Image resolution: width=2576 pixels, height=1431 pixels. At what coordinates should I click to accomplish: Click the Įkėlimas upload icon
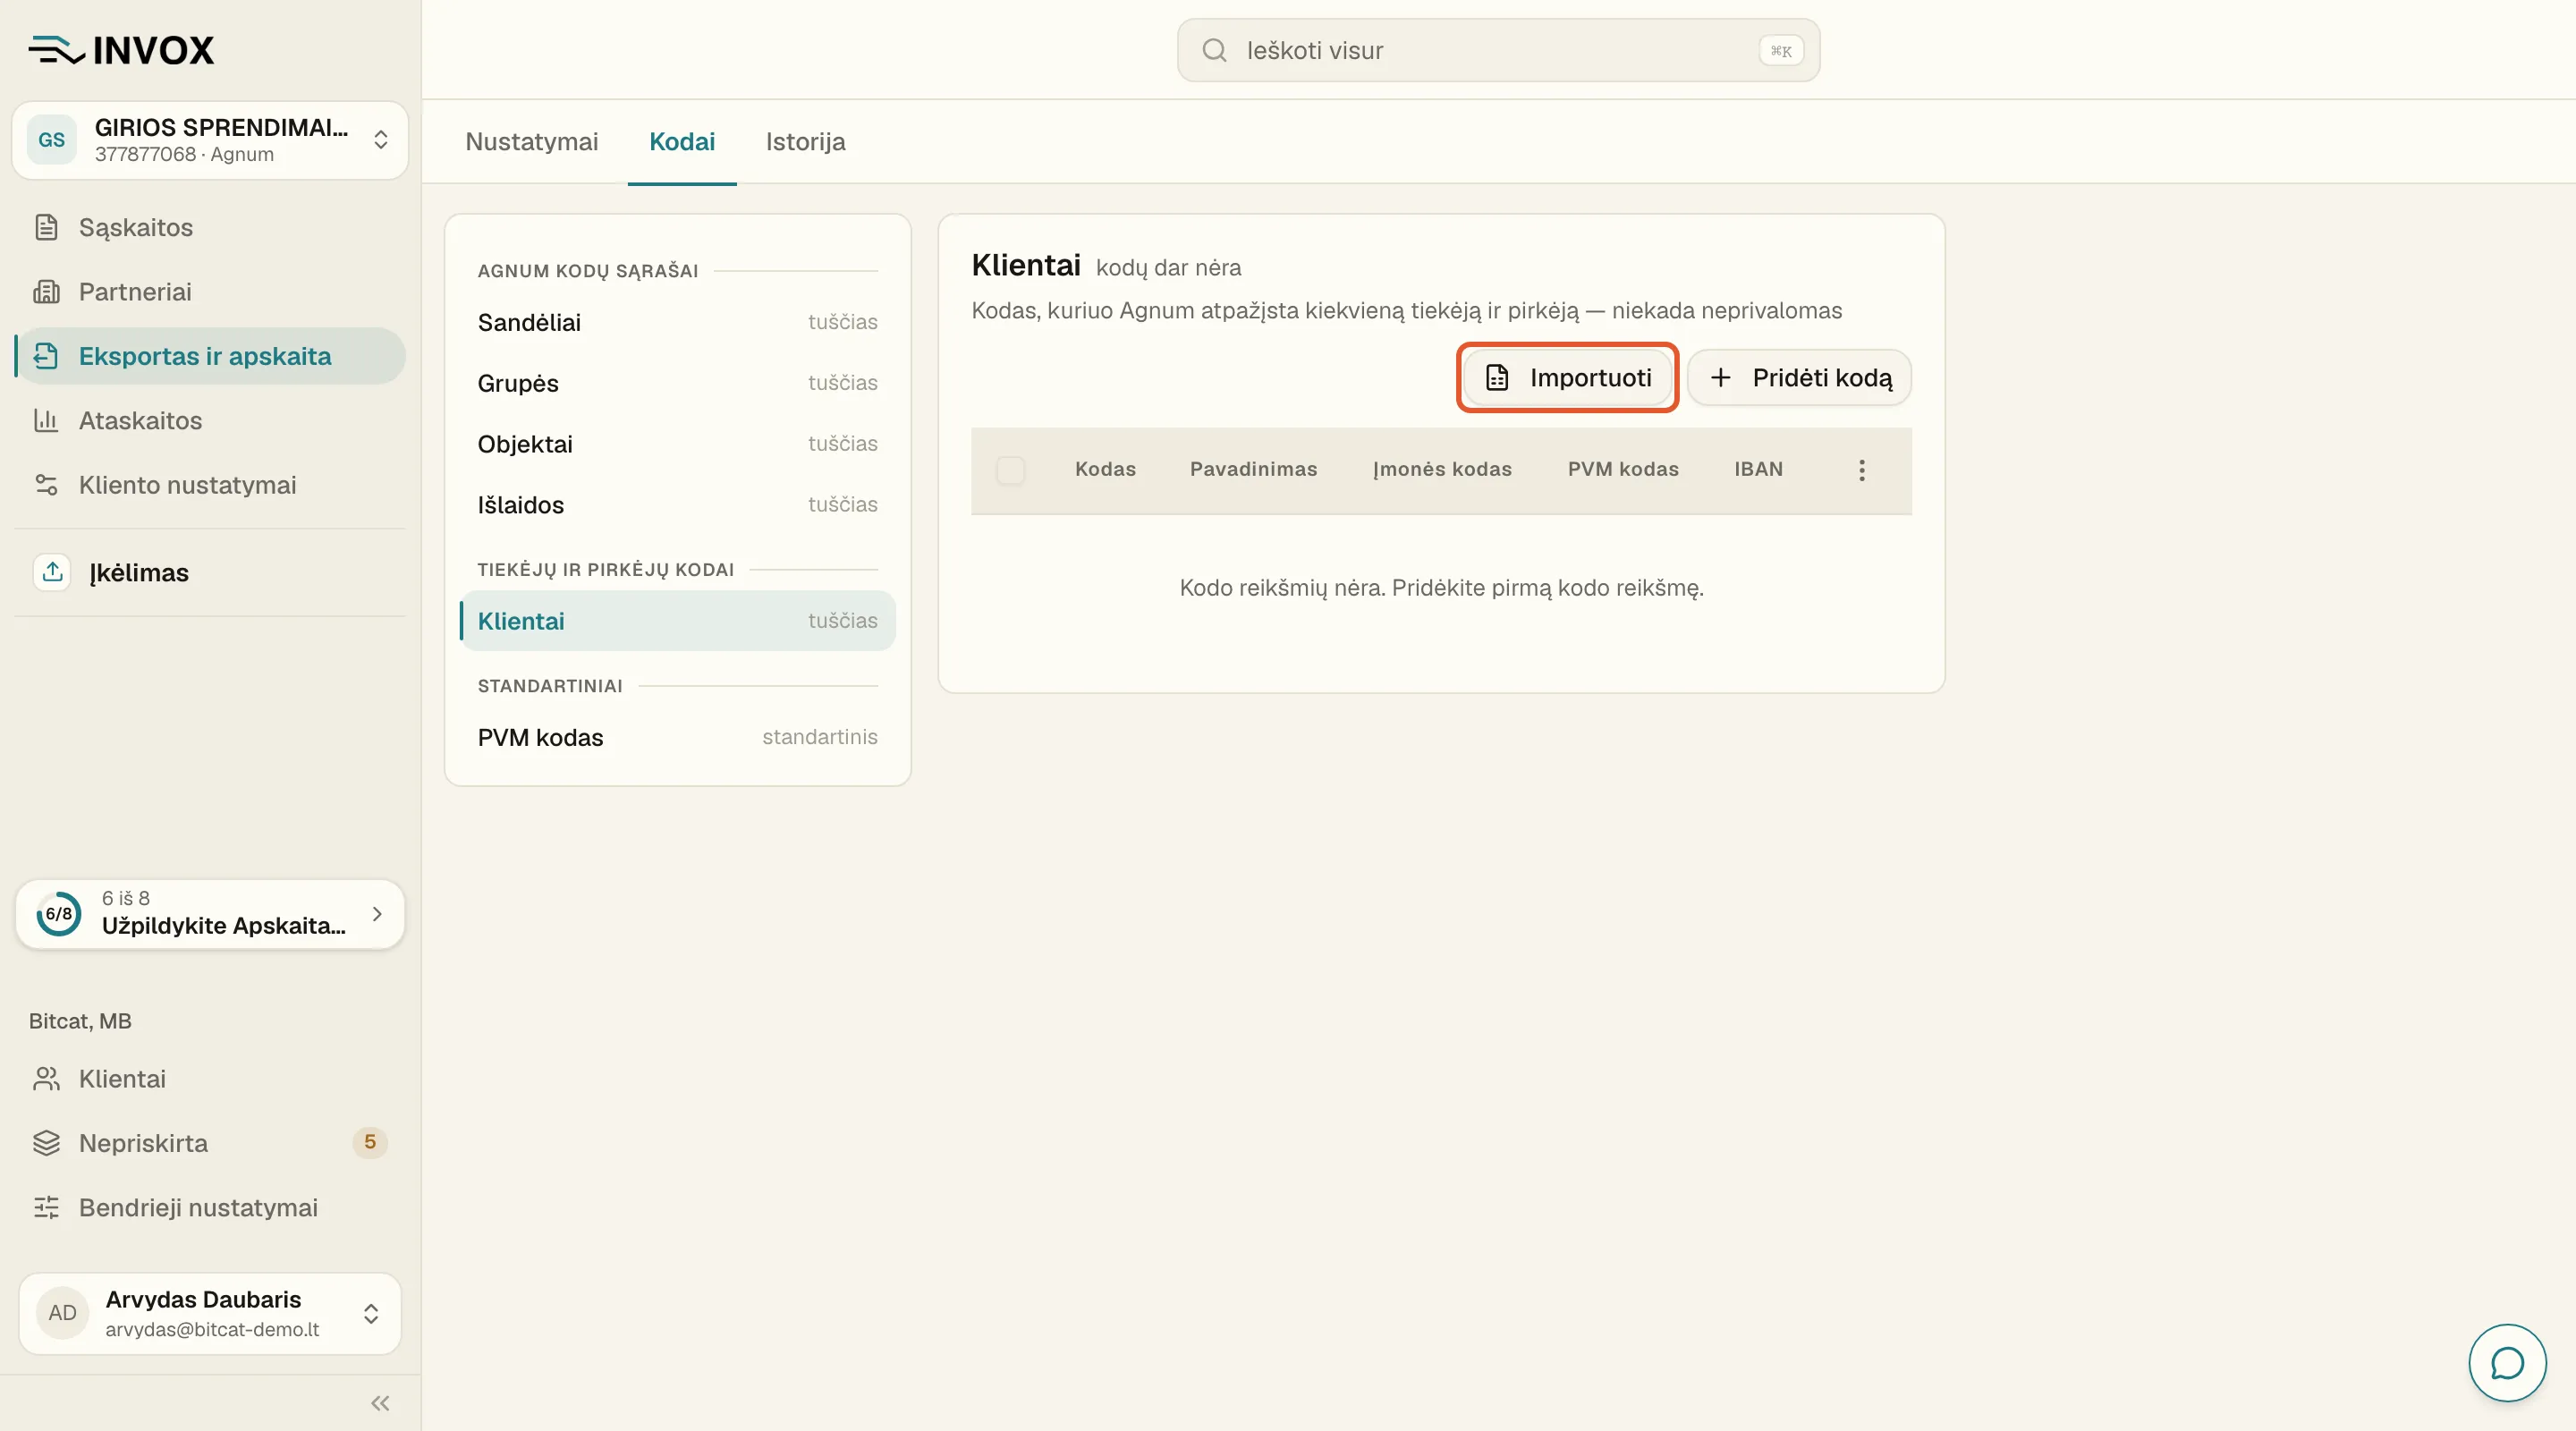point(53,572)
